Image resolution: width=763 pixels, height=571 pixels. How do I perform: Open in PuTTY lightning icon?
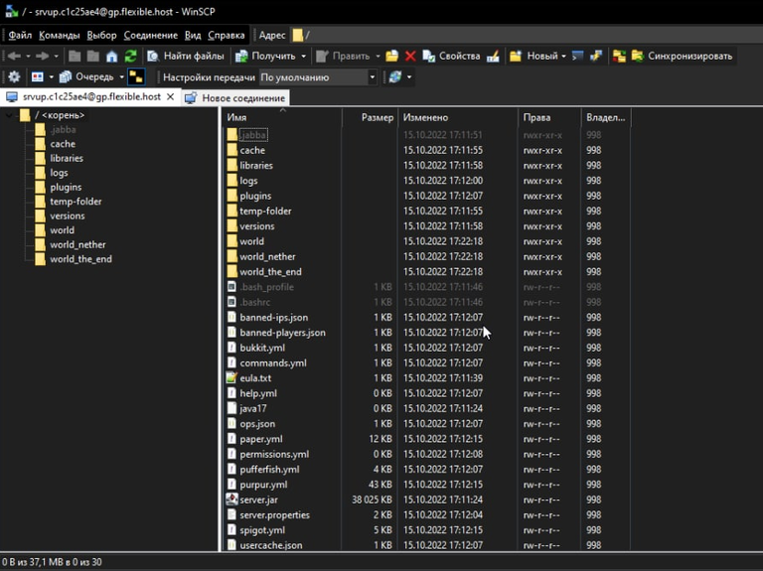(596, 56)
